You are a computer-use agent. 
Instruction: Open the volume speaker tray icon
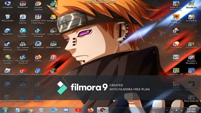click(177, 110)
